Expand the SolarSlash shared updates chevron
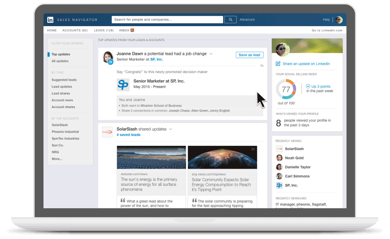The width and height of the screenshot is (390, 239). pyautogui.click(x=171, y=129)
